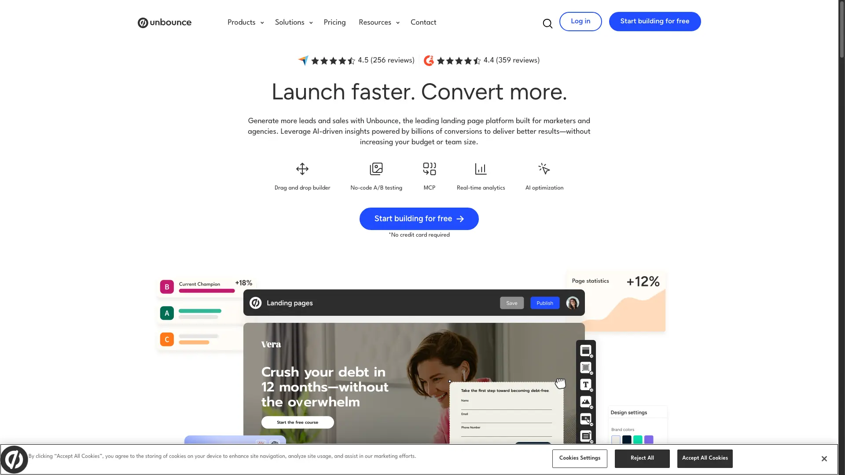The image size is (845, 475).
Task: Click the Email field in sample form
Action: 506,417
